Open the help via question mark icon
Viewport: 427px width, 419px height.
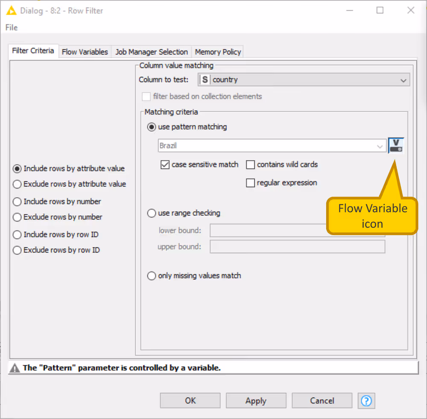pos(366,401)
